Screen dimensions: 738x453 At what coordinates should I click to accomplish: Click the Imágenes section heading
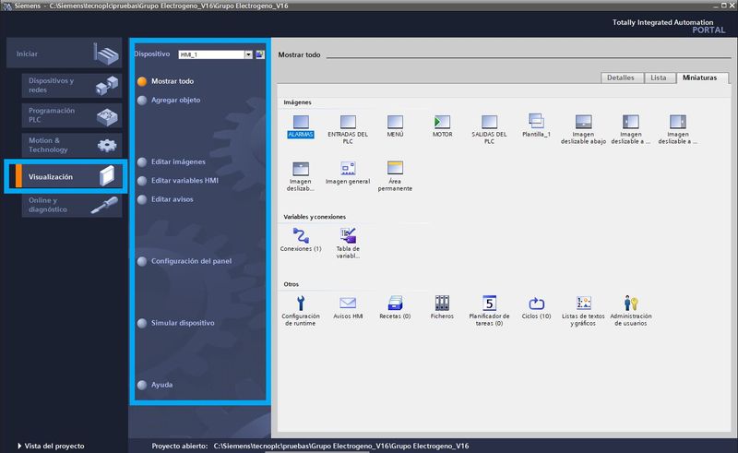coord(297,102)
